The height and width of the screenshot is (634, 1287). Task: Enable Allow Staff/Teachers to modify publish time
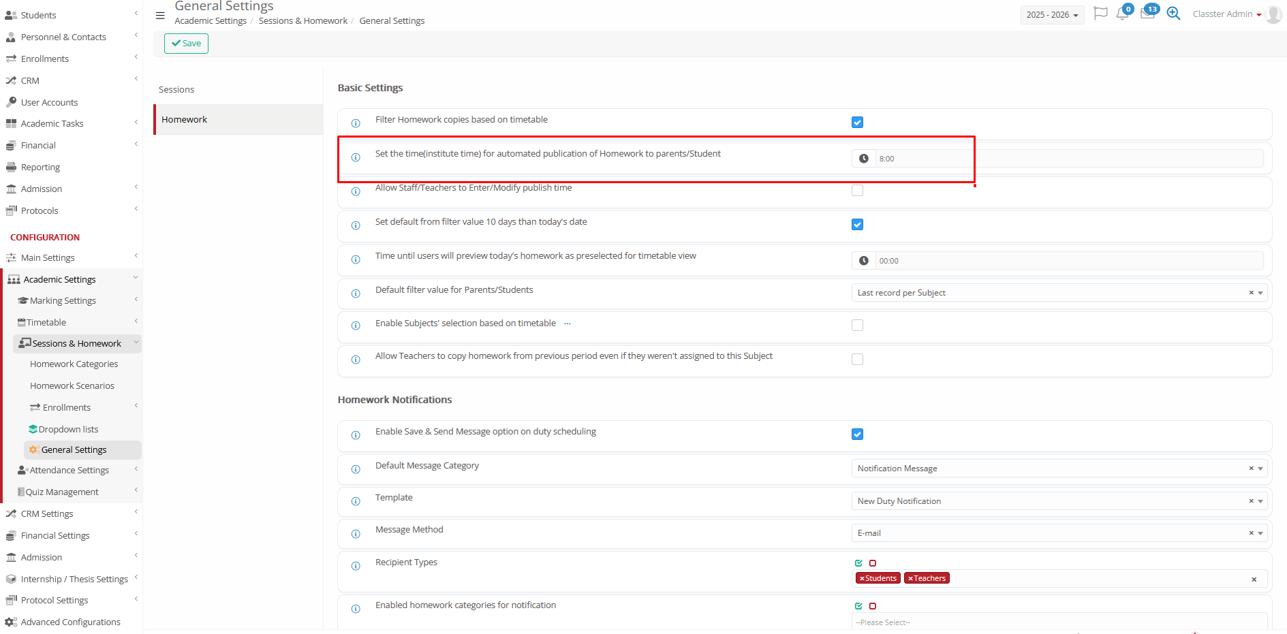coord(857,191)
